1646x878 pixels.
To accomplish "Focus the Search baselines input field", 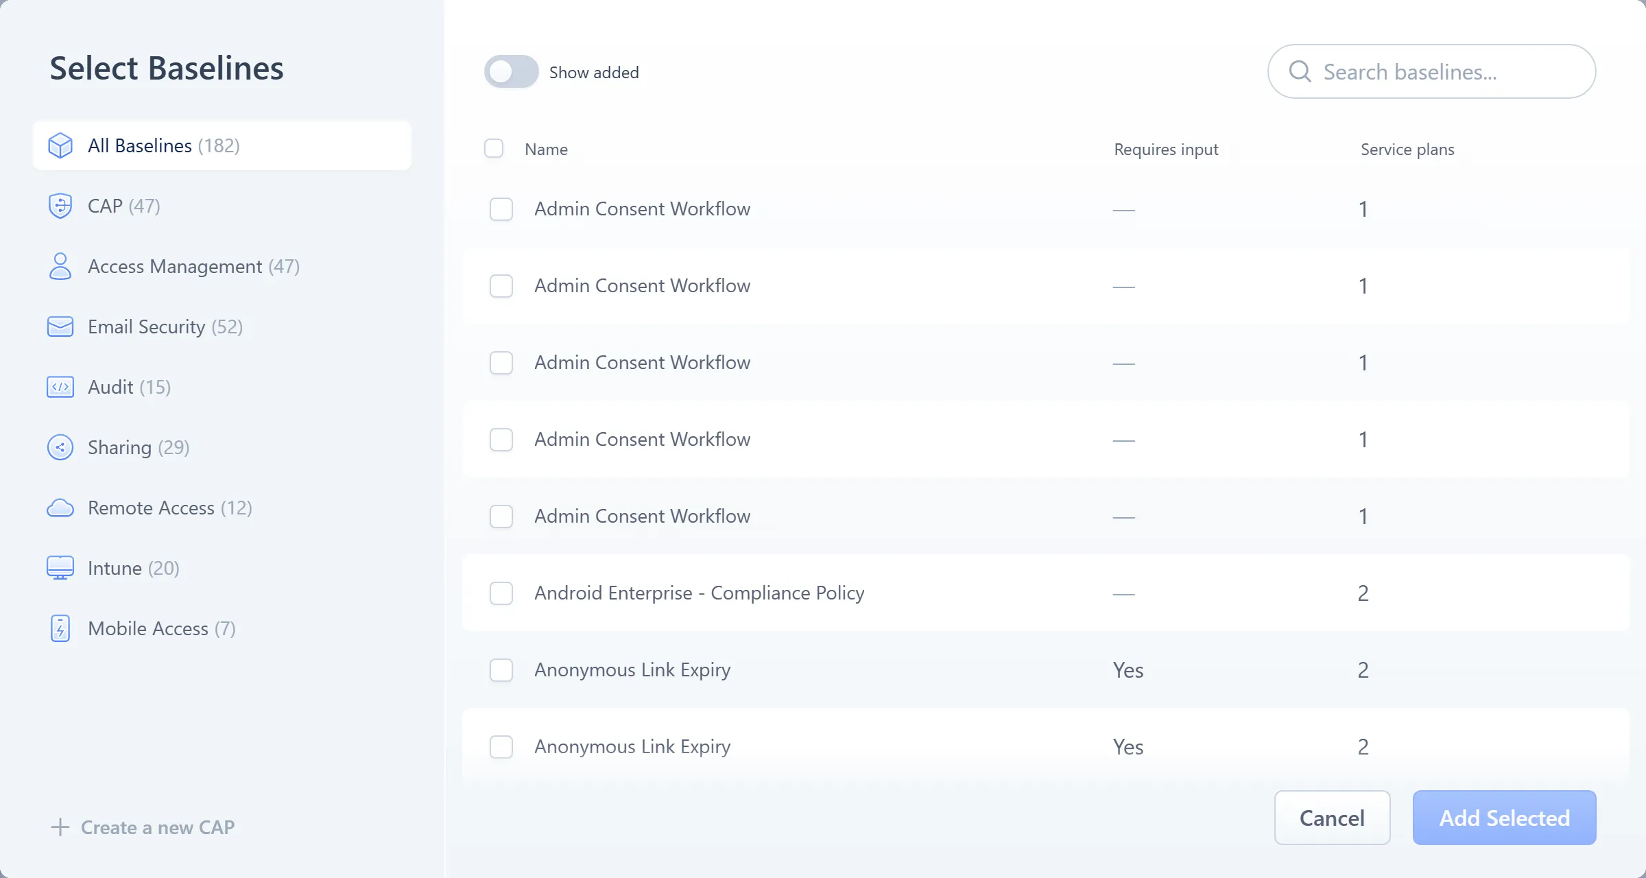I will click(x=1431, y=71).
